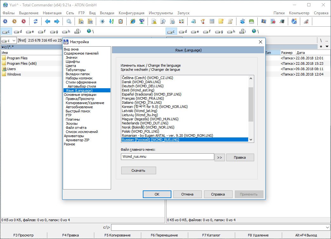Open the calculator icon in toolbar

pos(212,21)
